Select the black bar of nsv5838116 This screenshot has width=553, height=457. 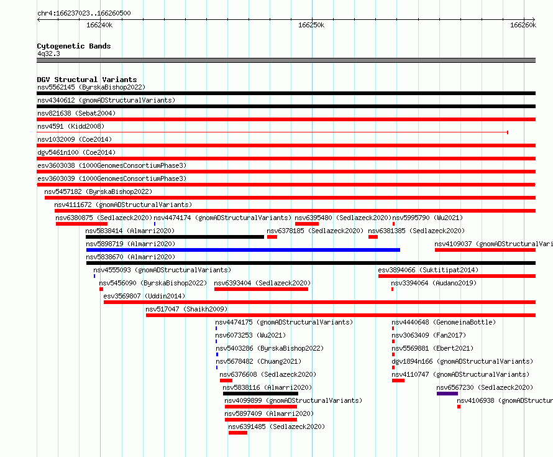(260, 394)
